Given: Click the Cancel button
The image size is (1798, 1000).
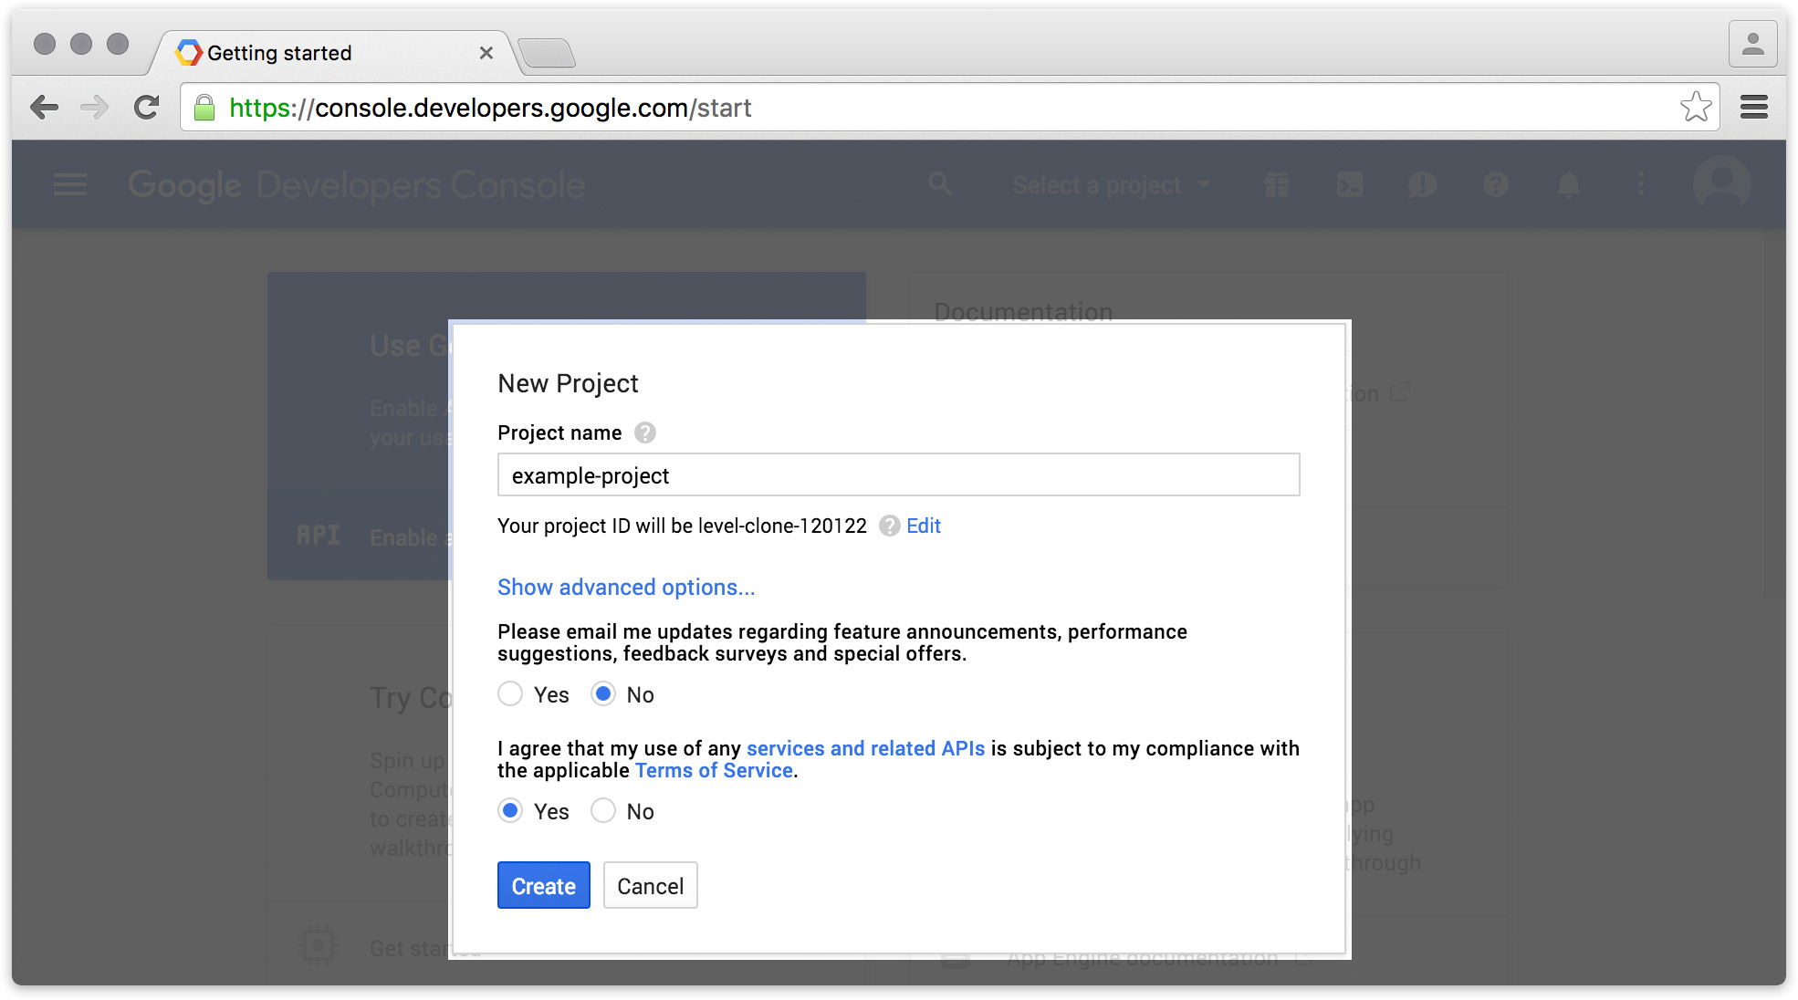Looking at the screenshot, I should (x=650, y=886).
